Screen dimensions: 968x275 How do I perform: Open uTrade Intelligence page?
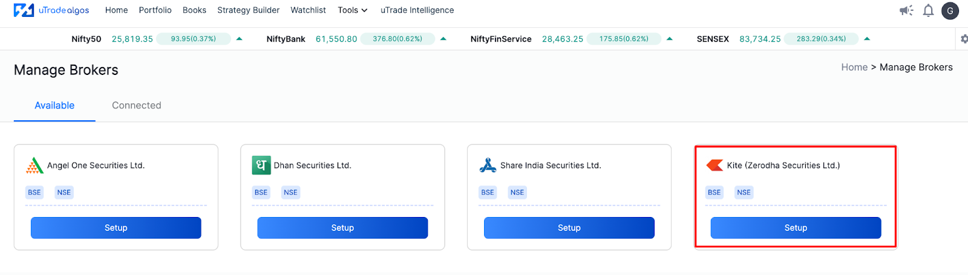click(417, 10)
